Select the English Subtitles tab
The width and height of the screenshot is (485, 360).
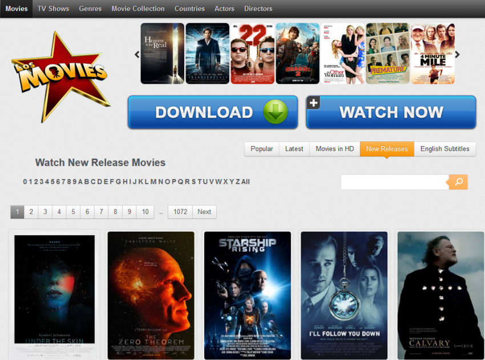(x=445, y=149)
